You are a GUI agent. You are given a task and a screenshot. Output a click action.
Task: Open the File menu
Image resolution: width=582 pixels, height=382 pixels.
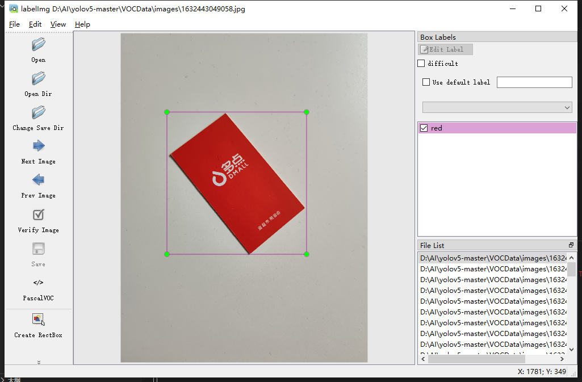coord(14,24)
